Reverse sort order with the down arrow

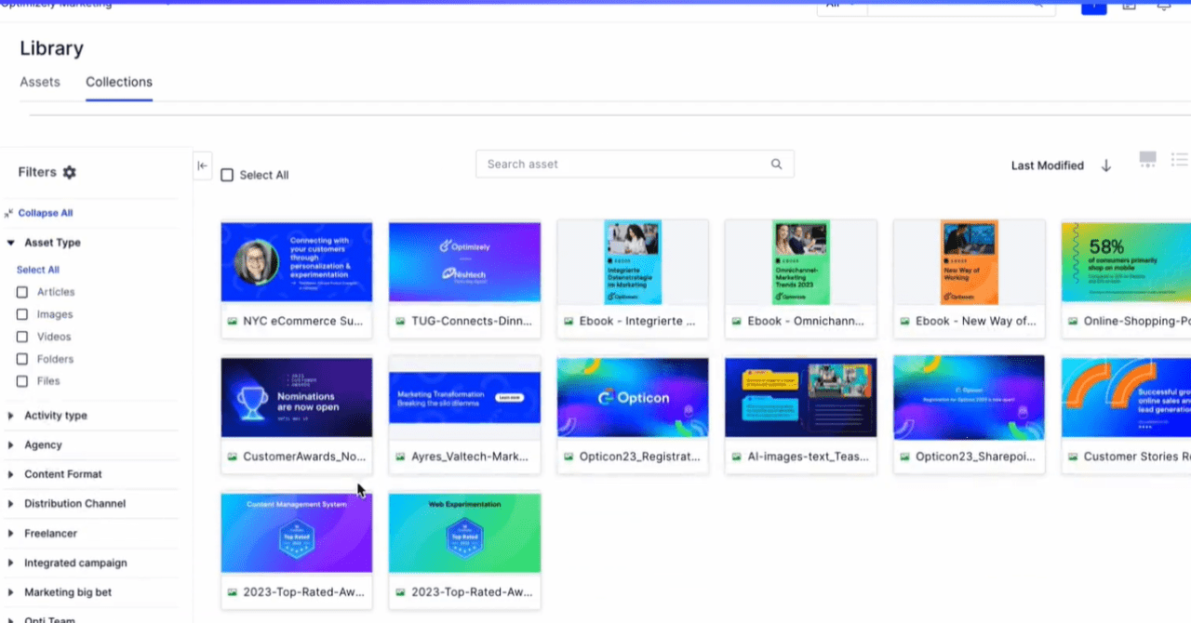tap(1106, 166)
